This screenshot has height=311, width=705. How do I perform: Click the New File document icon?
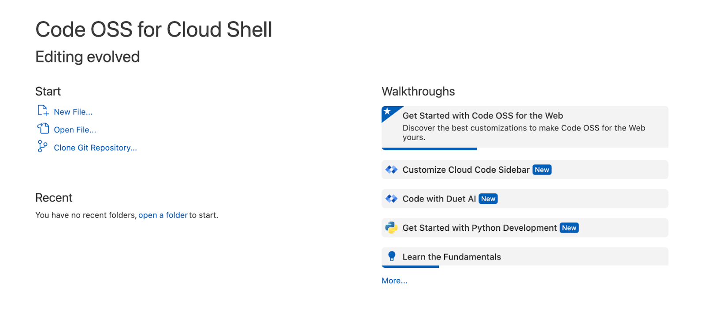pyautogui.click(x=42, y=111)
